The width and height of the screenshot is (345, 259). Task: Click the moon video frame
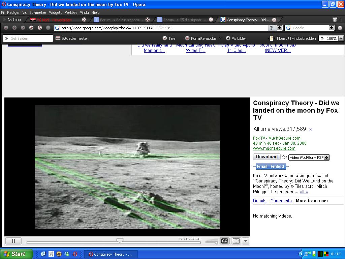pos(127,167)
